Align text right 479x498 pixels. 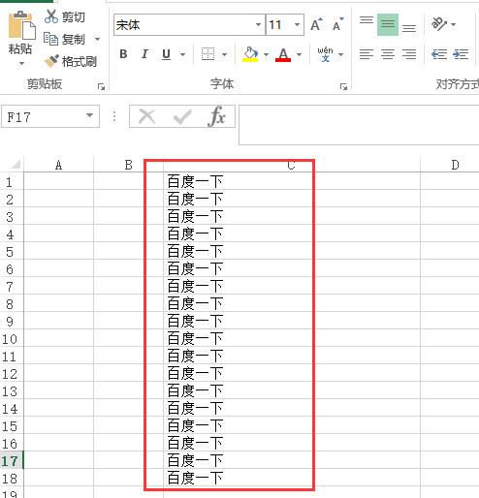coord(409,54)
